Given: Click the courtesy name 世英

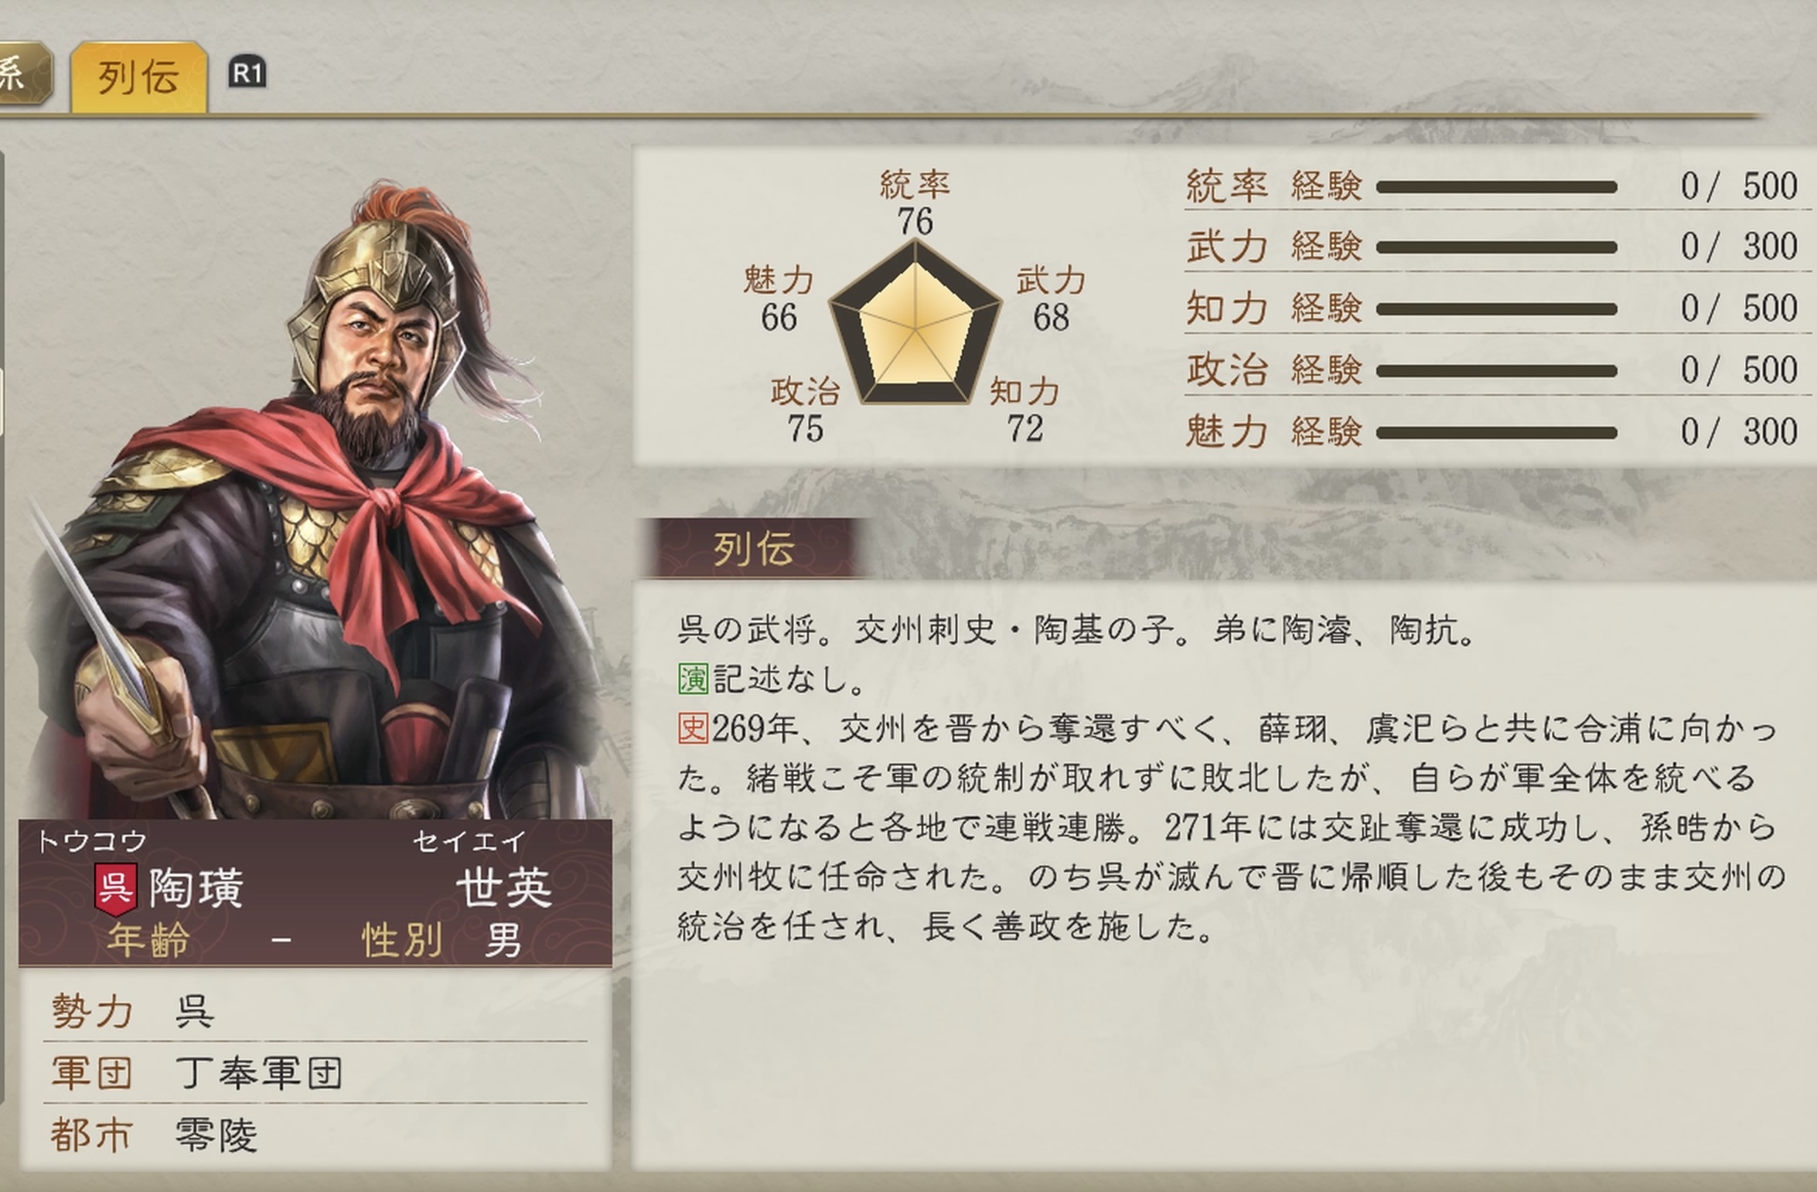Looking at the screenshot, I should (x=503, y=887).
